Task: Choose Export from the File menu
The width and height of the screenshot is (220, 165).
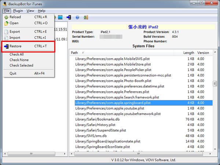Action: [x=29, y=32]
